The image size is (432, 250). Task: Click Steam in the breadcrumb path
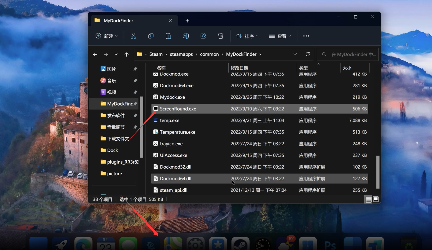tap(156, 54)
